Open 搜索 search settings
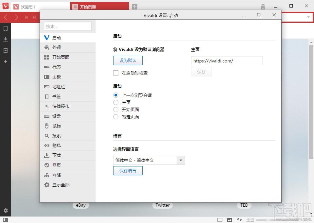Viewport: 314px width, 223px height. coord(68,136)
